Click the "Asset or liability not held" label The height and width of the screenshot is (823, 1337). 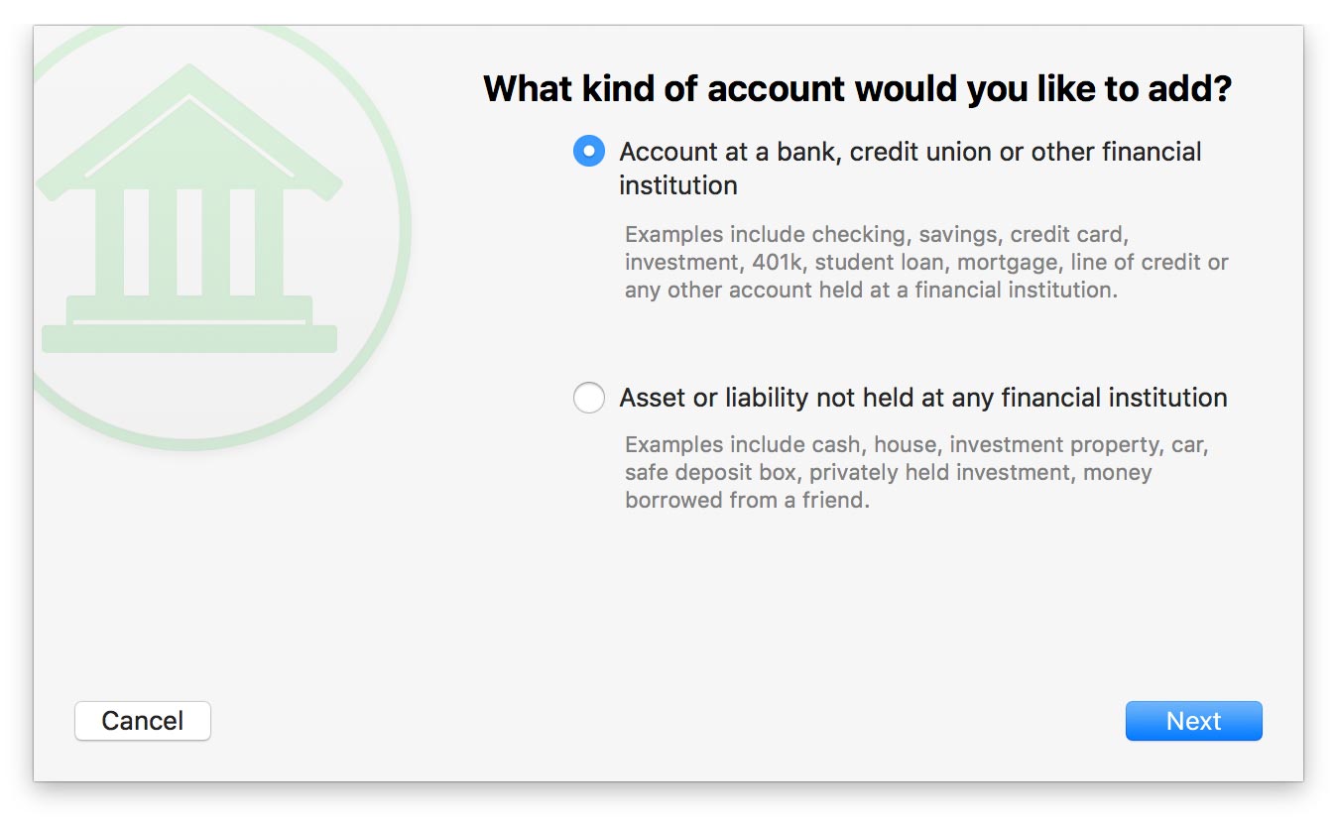pos(922,398)
